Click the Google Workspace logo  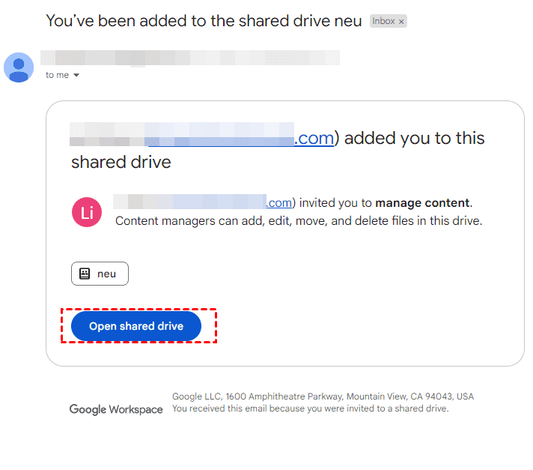[x=116, y=409]
